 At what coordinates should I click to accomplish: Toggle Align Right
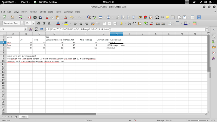(86, 23)
